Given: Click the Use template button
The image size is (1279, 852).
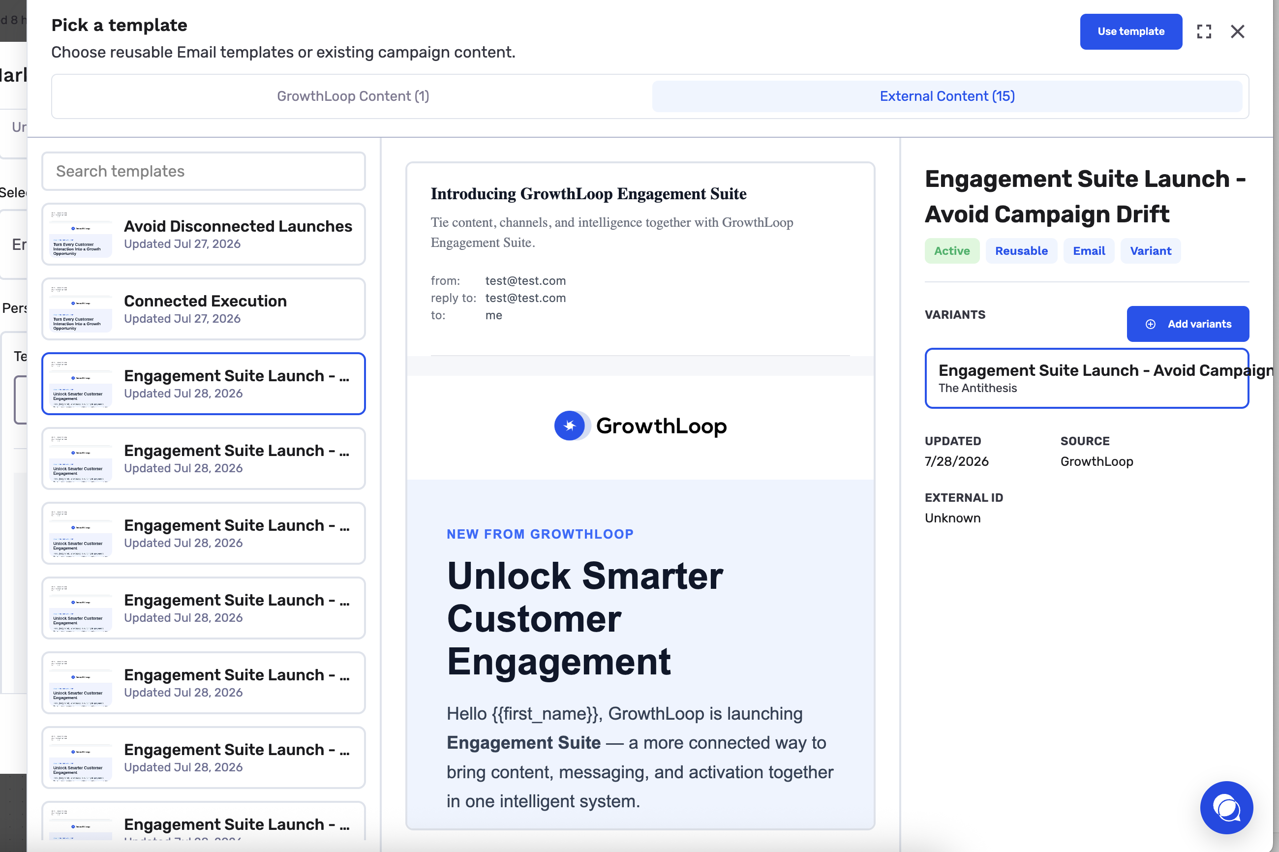Looking at the screenshot, I should pyautogui.click(x=1130, y=31).
